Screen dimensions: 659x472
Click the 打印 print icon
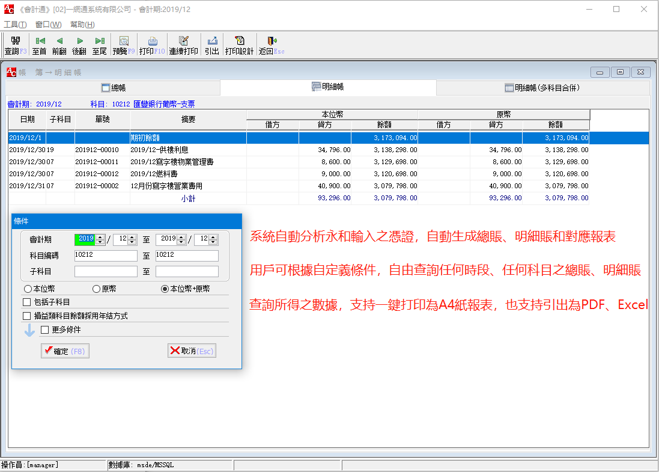pyautogui.click(x=151, y=44)
